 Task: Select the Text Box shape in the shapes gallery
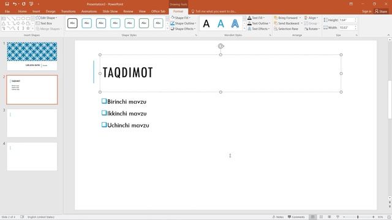4,18
